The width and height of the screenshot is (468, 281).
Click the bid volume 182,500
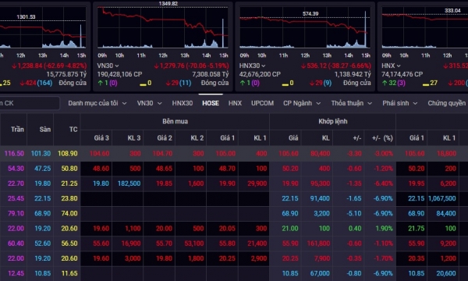(x=129, y=183)
